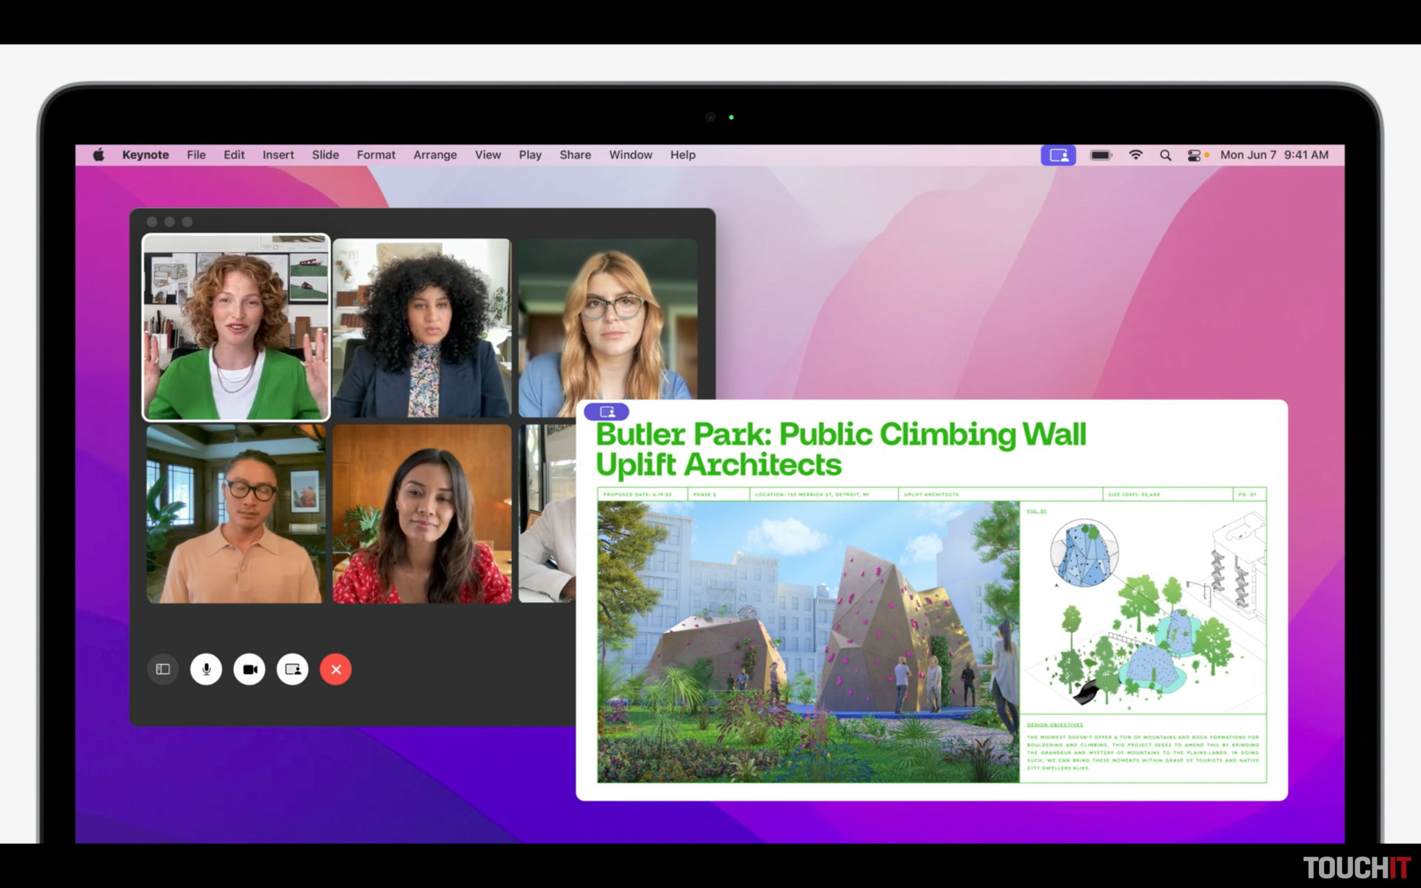Mute the FaceTime microphone
Image resolution: width=1421 pixels, height=888 pixels.
coord(206,669)
